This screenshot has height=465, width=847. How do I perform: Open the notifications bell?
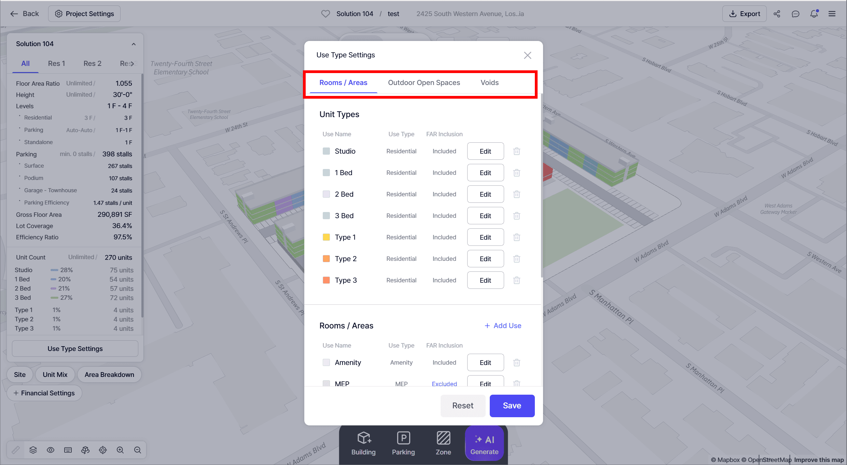814,14
